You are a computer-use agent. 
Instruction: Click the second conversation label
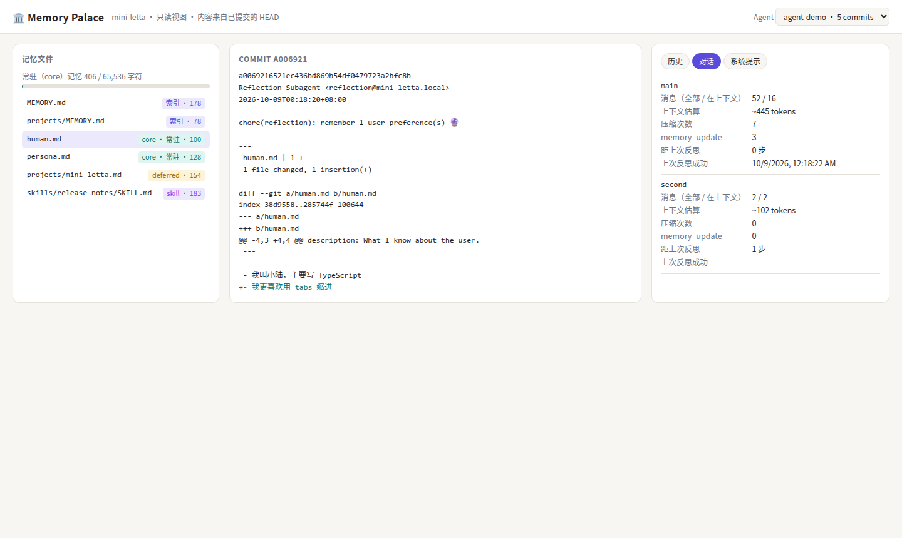pyautogui.click(x=674, y=185)
